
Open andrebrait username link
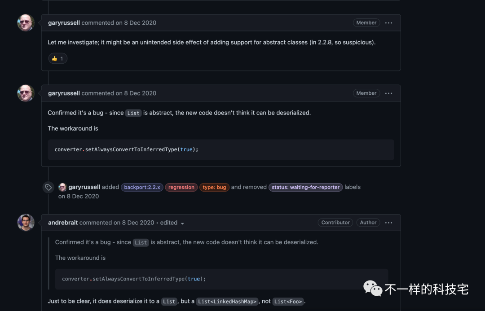coord(64,223)
